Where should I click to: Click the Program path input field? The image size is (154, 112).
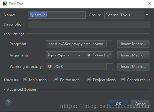pyautogui.click(x=75, y=44)
